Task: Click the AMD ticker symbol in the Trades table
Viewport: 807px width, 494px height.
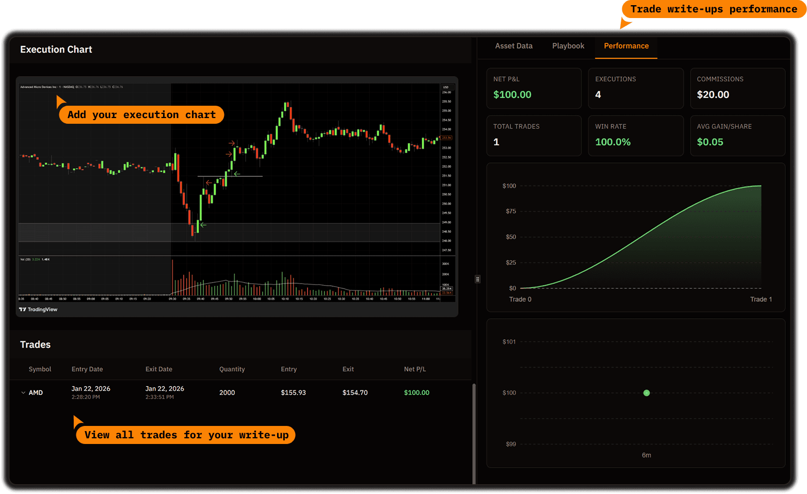Action: (x=36, y=392)
